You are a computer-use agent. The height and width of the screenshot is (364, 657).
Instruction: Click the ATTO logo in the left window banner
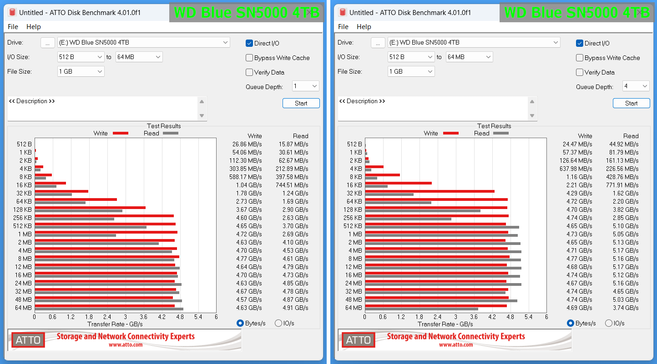click(x=28, y=340)
